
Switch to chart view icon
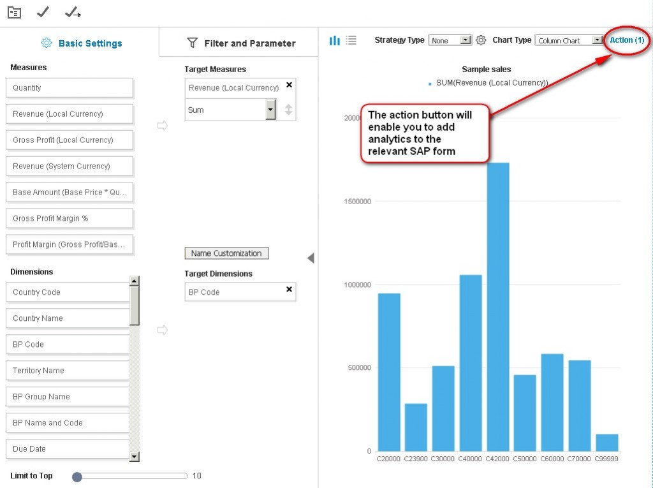[334, 40]
